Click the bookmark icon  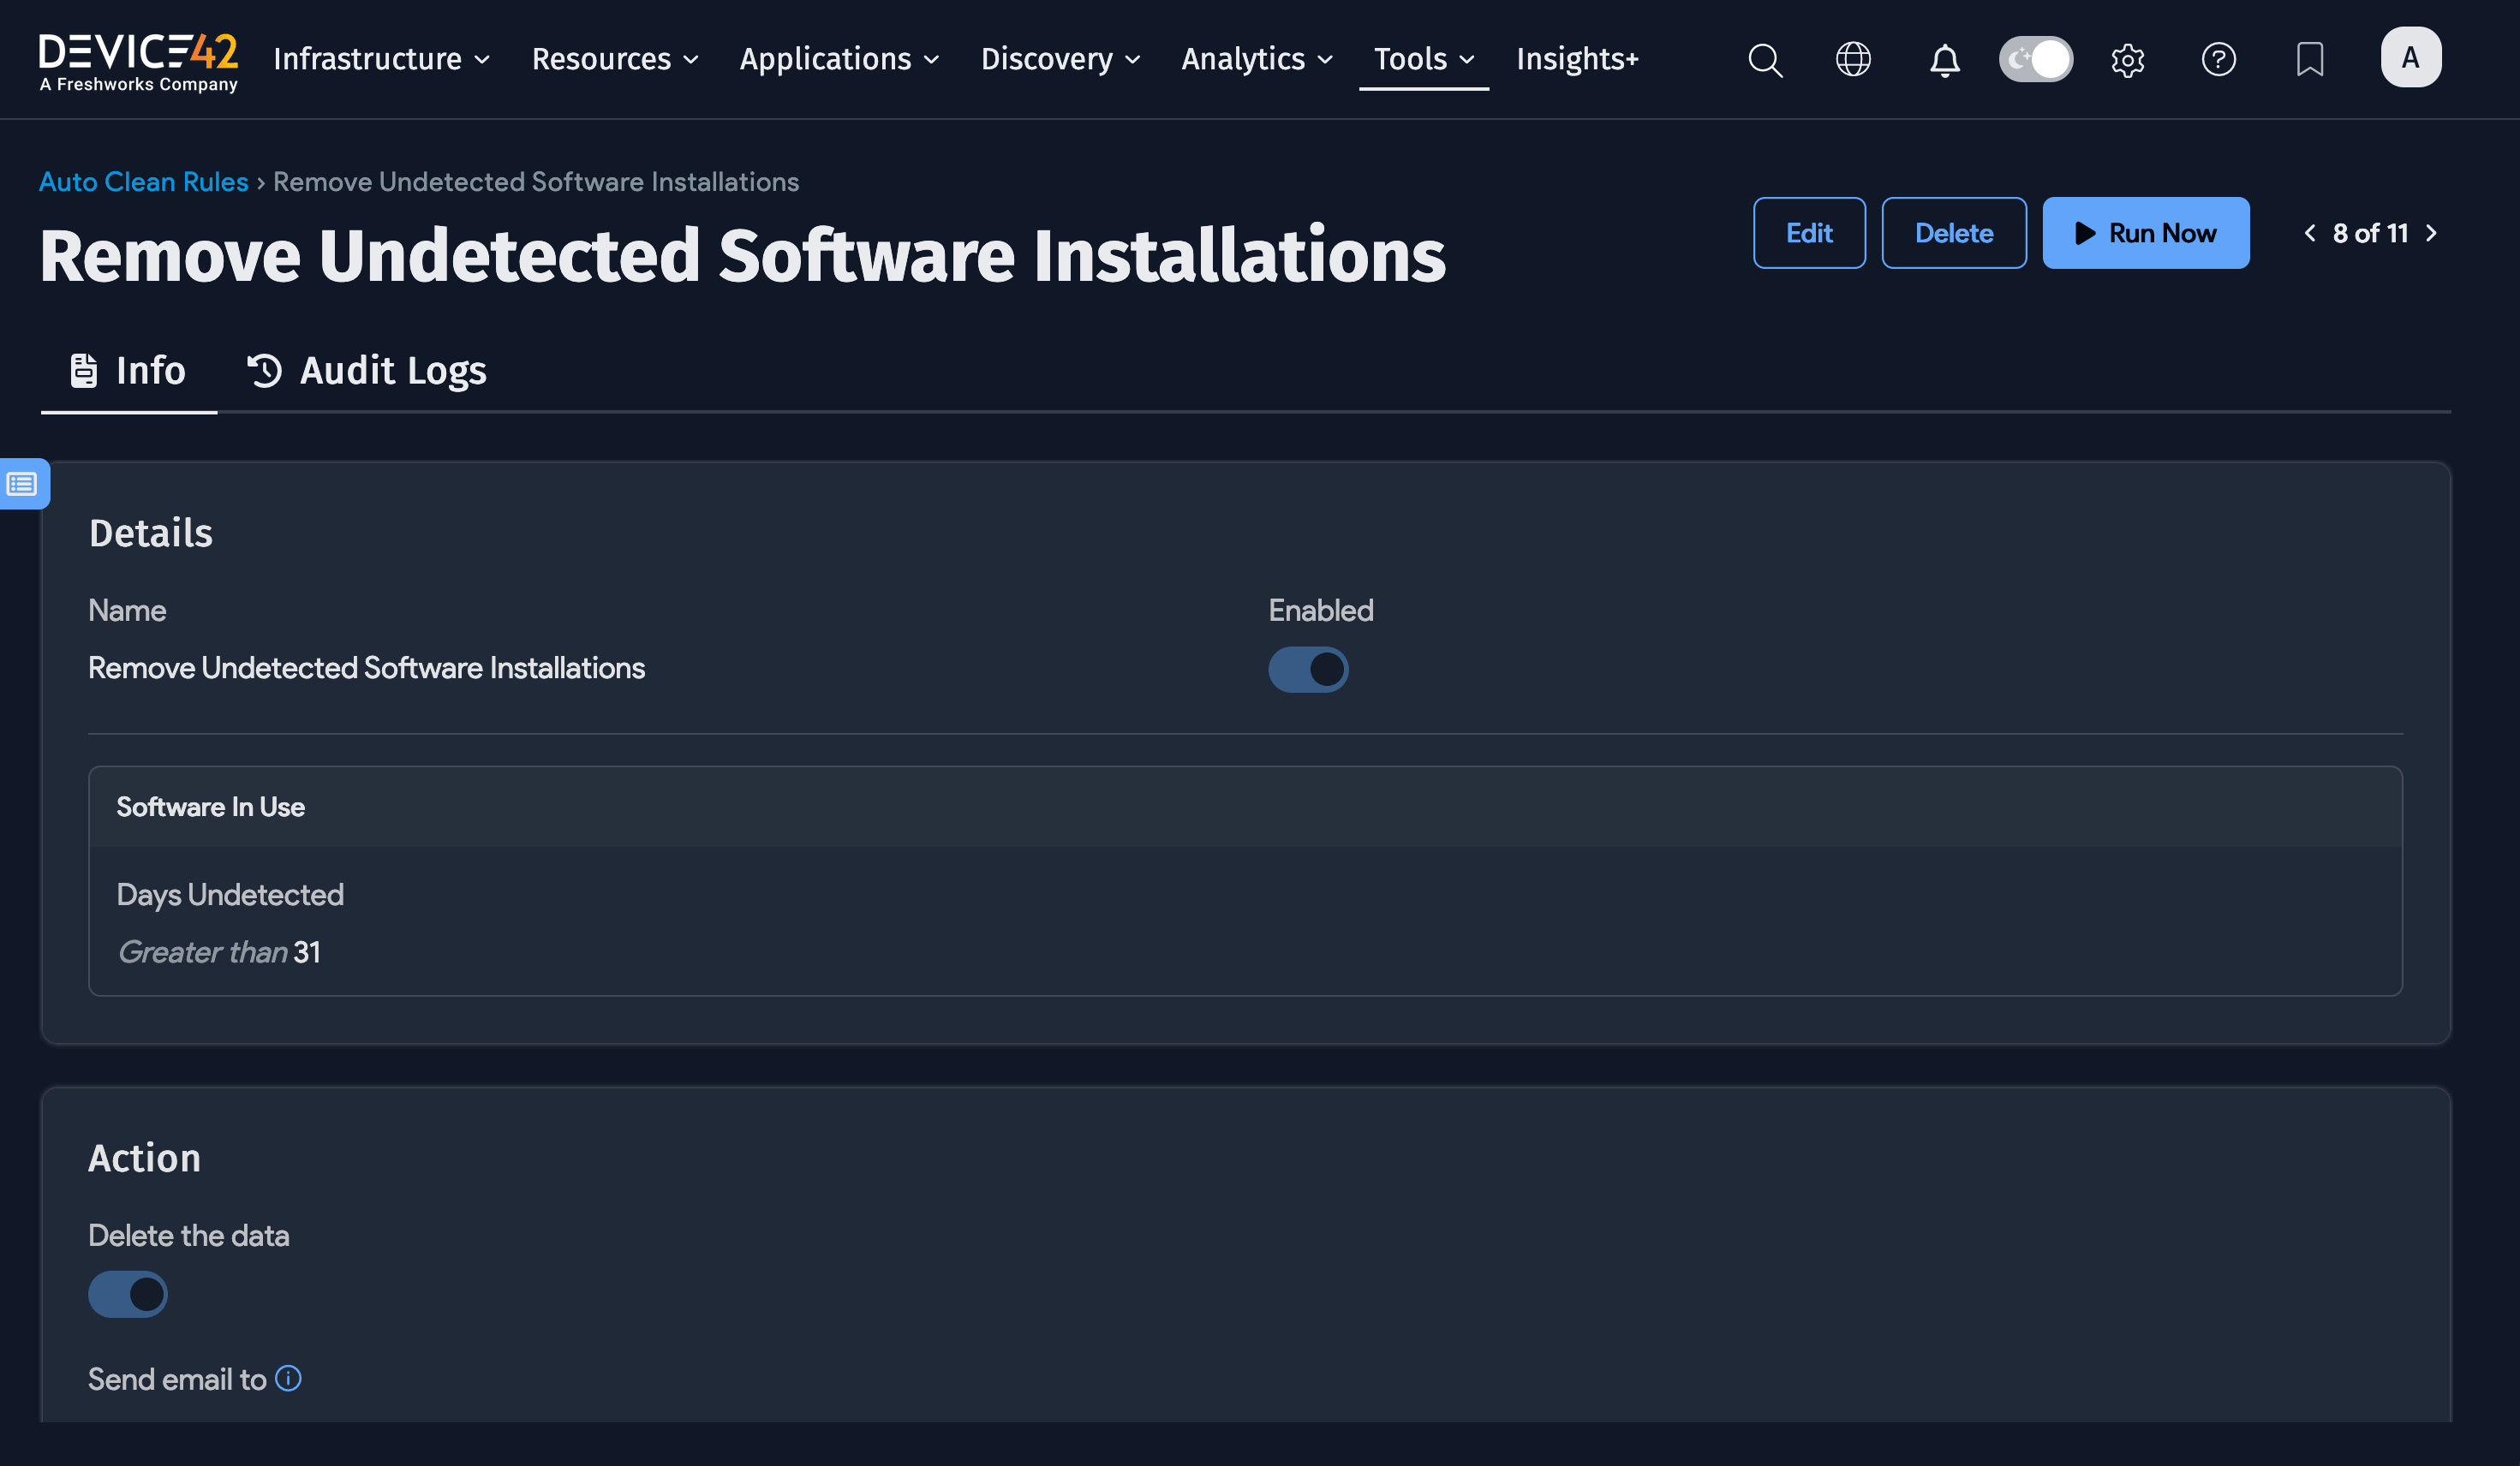[2309, 59]
